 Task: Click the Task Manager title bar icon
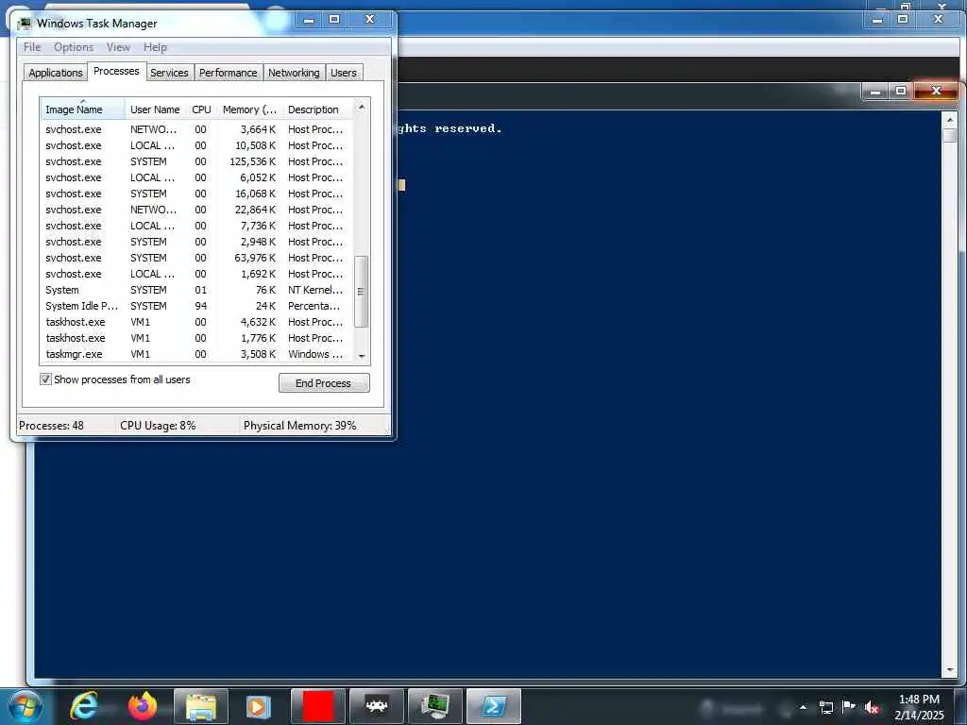25,24
